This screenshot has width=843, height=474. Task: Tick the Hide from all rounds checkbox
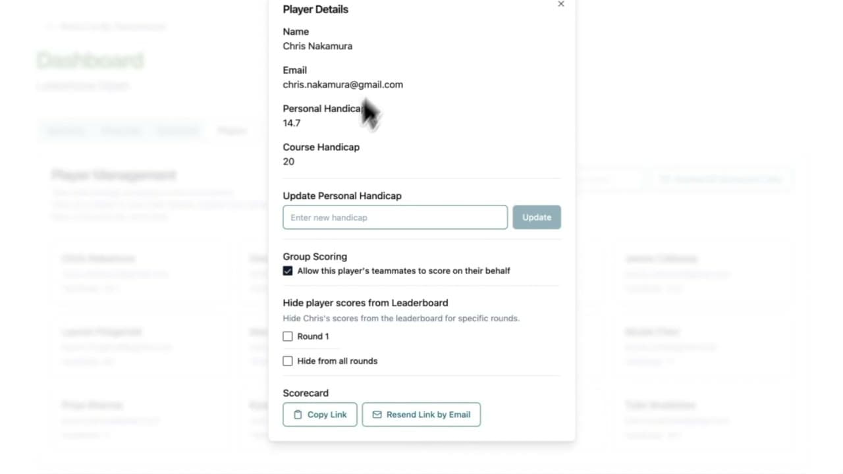pyautogui.click(x=288, y=361)
